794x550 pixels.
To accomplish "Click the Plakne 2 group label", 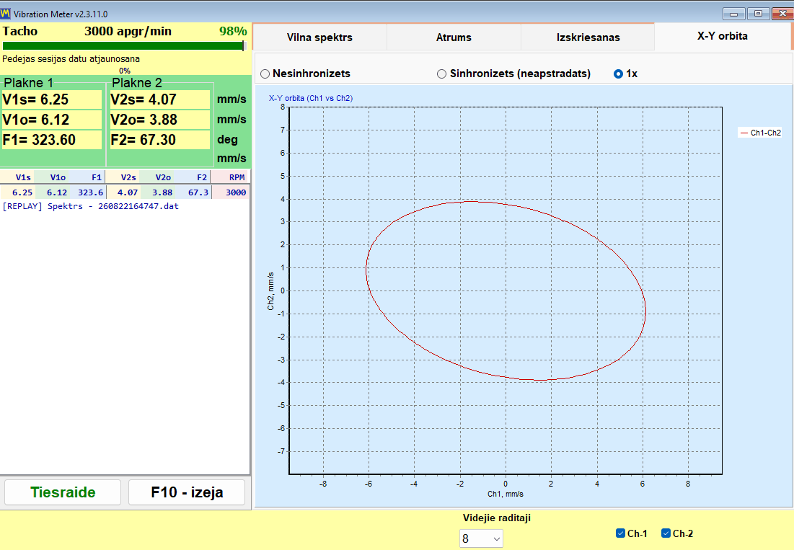I will coord(137,82).
